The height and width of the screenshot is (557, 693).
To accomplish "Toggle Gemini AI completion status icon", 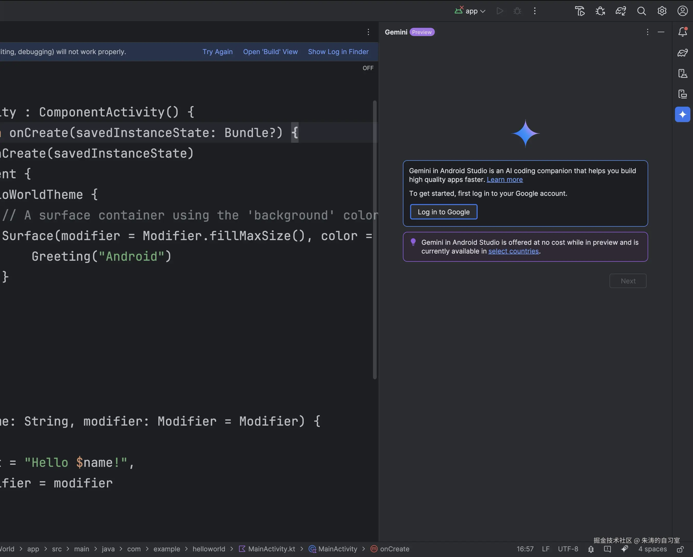I will [624, 549].
